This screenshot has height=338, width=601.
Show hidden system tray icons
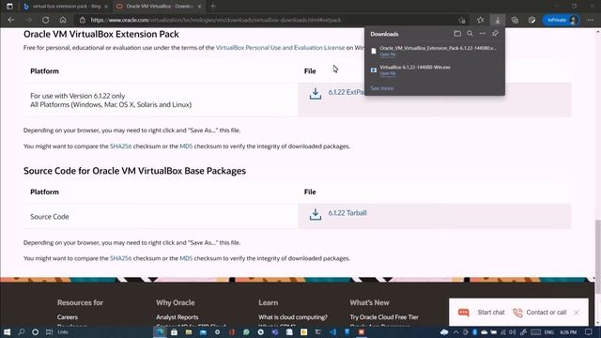455,331
